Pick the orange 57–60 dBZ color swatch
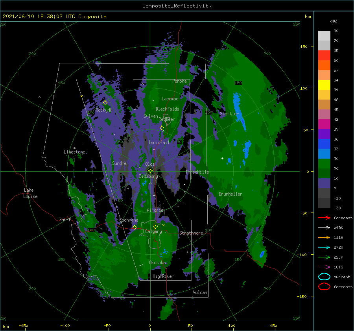The image size is (354, 331). [x=324, y=65]
